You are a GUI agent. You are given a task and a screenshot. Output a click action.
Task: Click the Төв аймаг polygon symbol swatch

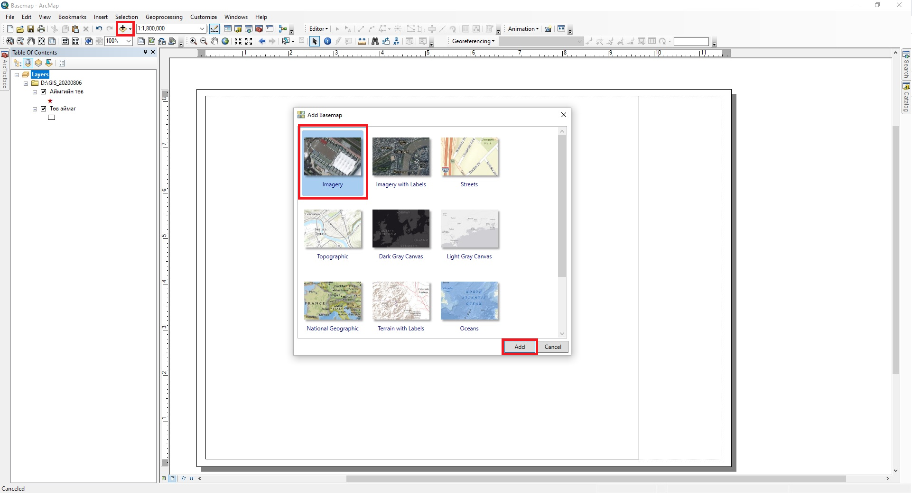[52, 118]
